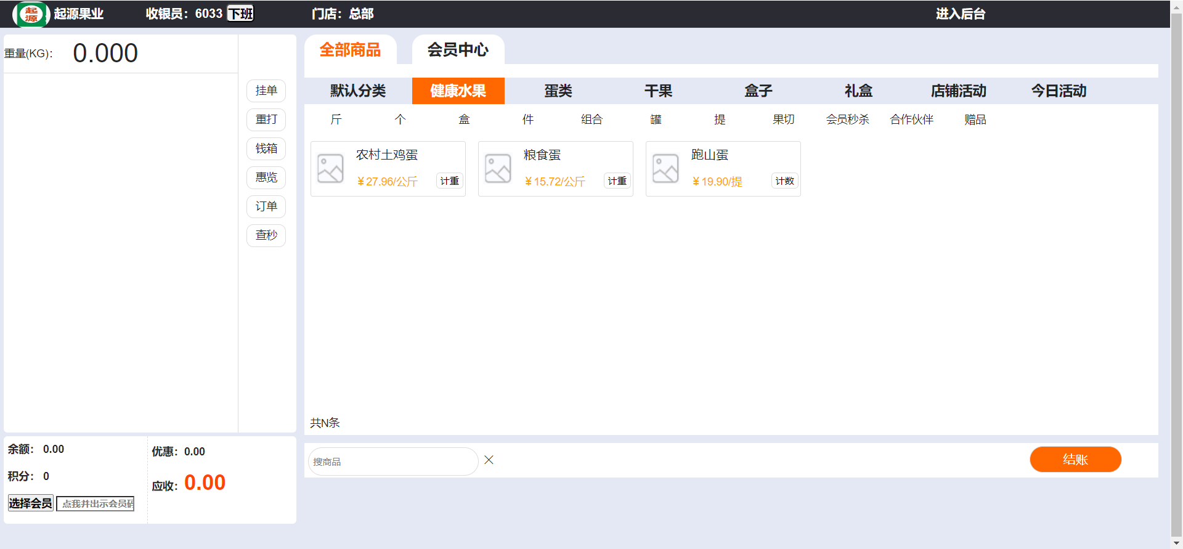The image size is (1183, 549).
Task: Click the 粮食蛋 product image placeholder
Action: pyautogui.click(x=498, y=169)
